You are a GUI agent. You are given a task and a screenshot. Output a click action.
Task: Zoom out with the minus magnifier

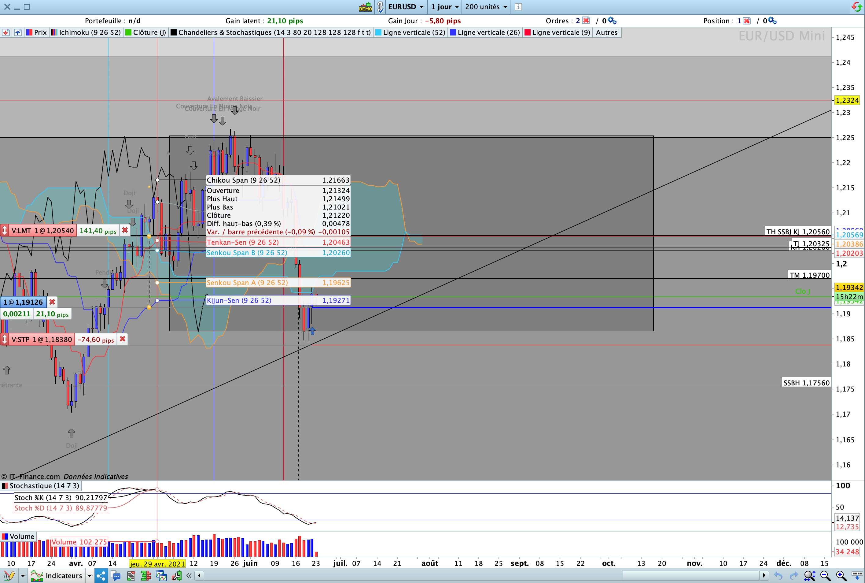(x=825, y=576)
